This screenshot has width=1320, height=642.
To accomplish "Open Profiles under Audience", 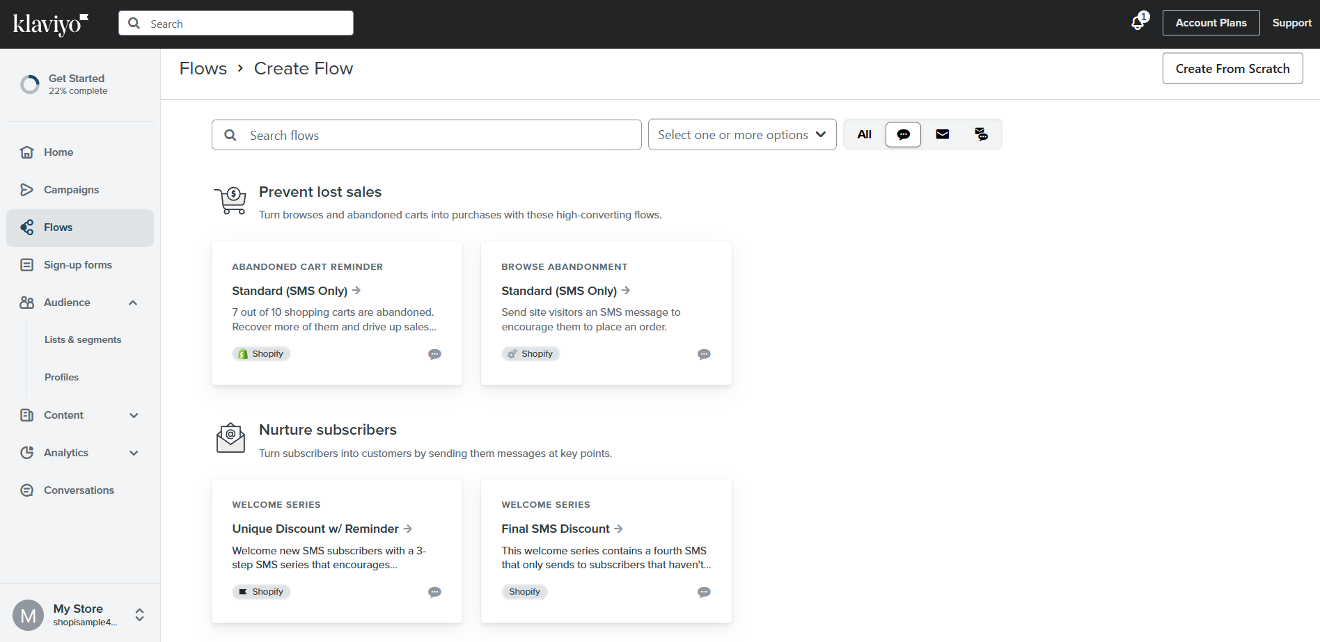I will (61, 377).
